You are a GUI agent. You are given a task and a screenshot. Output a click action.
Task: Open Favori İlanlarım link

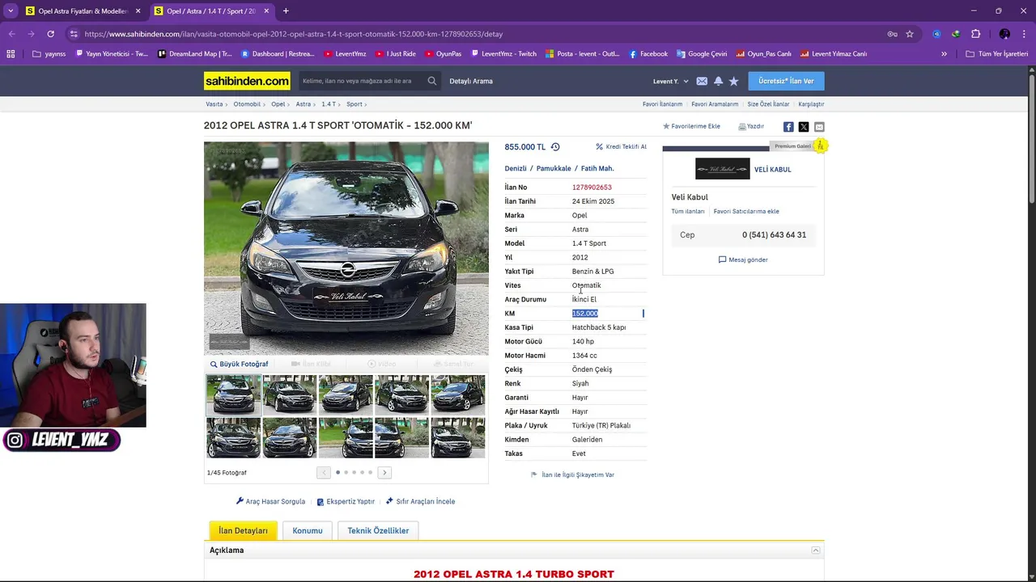pos(662,104)
